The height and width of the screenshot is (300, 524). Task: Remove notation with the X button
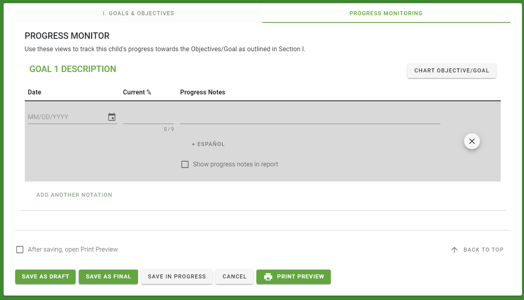(472, 141)
